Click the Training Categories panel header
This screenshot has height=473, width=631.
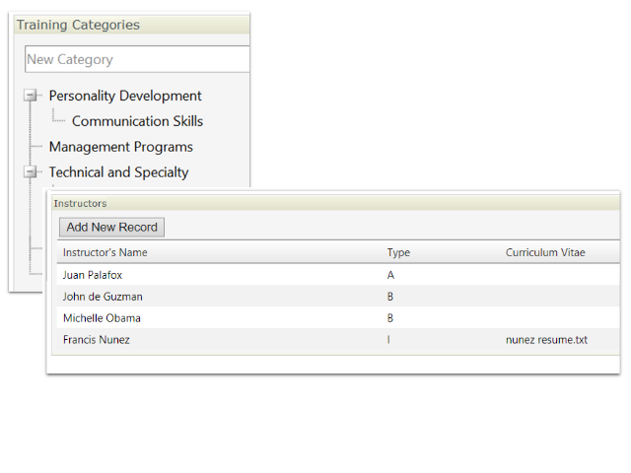pos(131,25)
